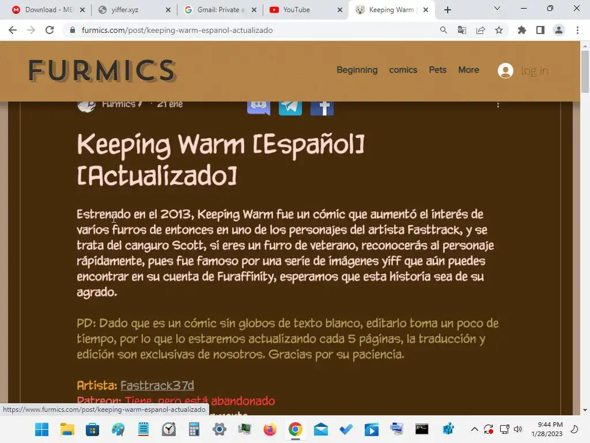Screen dimensions: 590x443
Task: Open Notepad from the taskbar
Action: coord(143,429)
